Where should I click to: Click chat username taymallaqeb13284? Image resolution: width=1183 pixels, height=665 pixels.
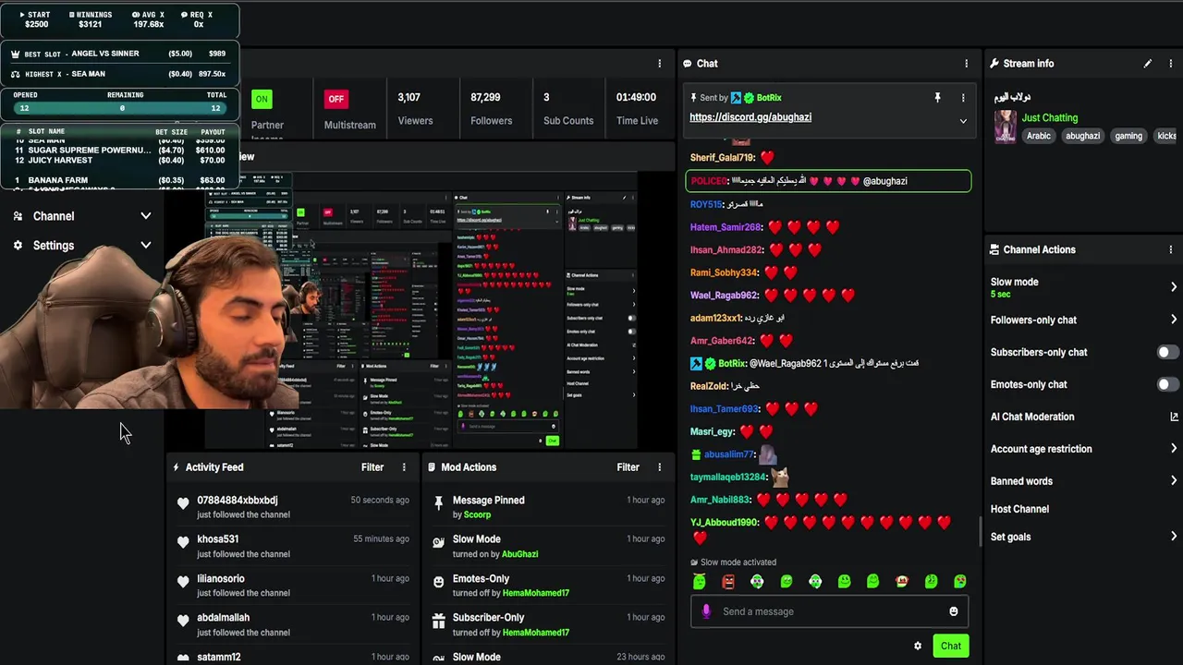point(728,478)
